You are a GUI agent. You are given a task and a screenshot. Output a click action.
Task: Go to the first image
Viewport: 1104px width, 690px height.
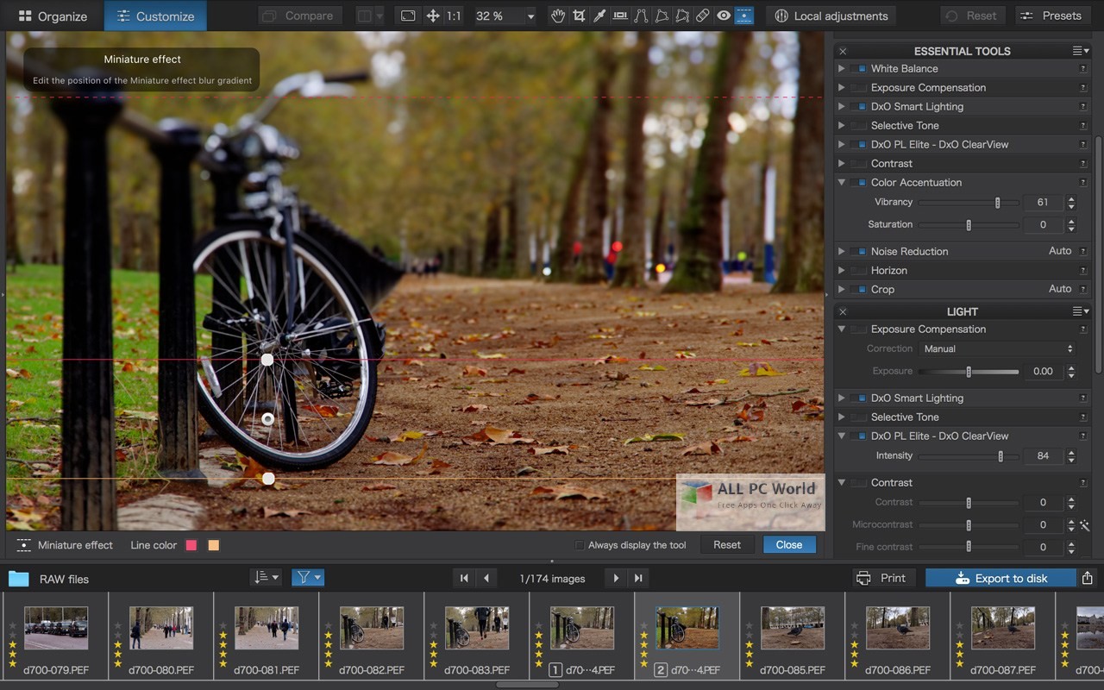[x=464, y=578]
